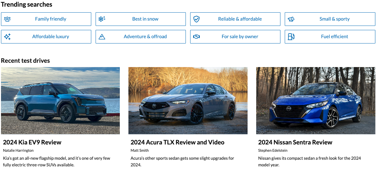Click the teal Kia EV9 photo
Screen dimensions: 376x170
[x=60, y=101]
